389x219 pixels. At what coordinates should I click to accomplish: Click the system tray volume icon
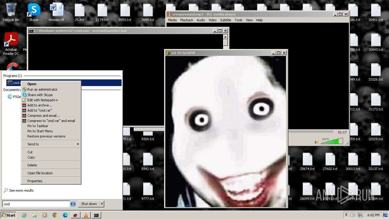tap(353, 215)
